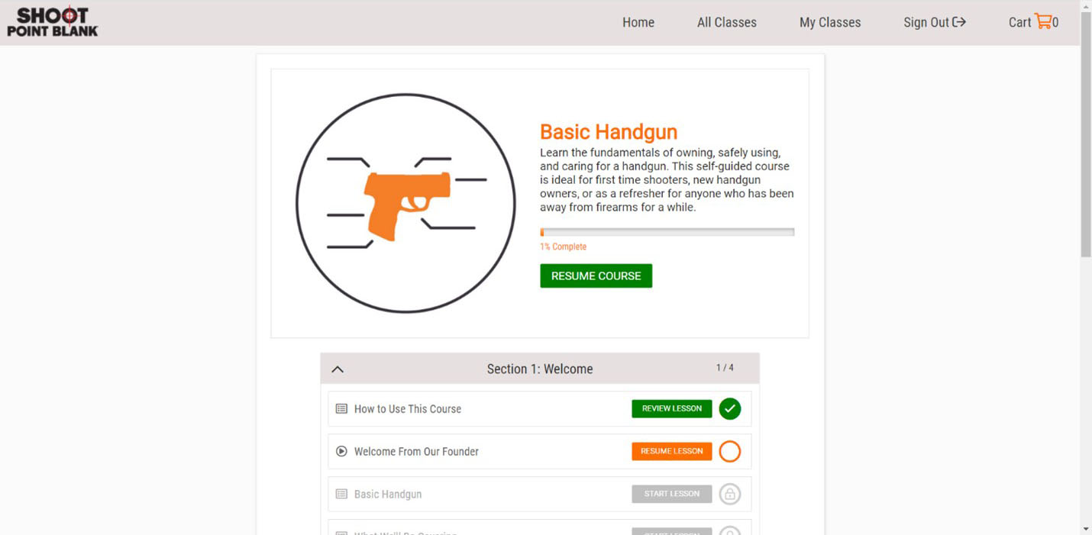Image resolution: width=1092 pixels, height=535 pixels.
Task: Click the page scrollbar down arrow
Action: tap(1085, 528)
